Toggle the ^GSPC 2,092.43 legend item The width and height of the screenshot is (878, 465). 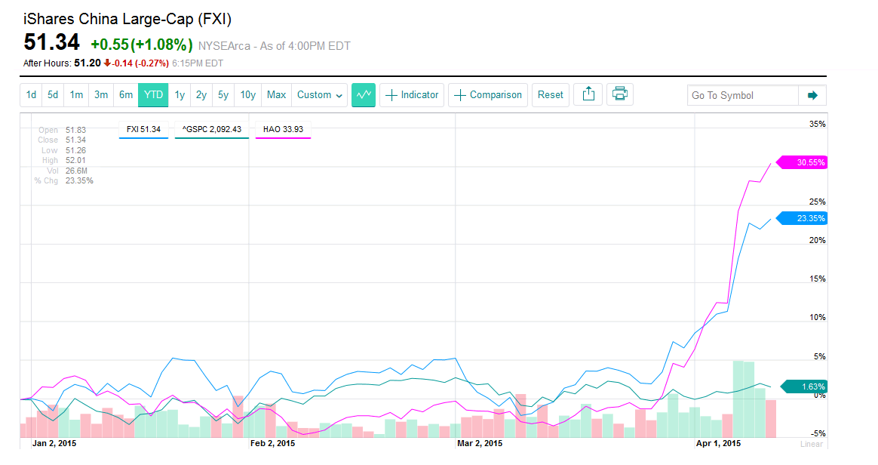coord(211,130)
